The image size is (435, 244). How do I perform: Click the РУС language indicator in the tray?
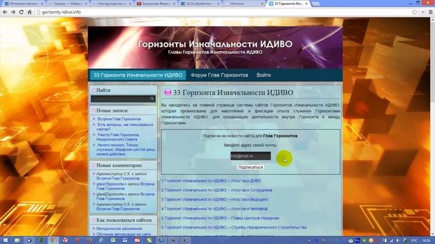[x=414, y=241]
